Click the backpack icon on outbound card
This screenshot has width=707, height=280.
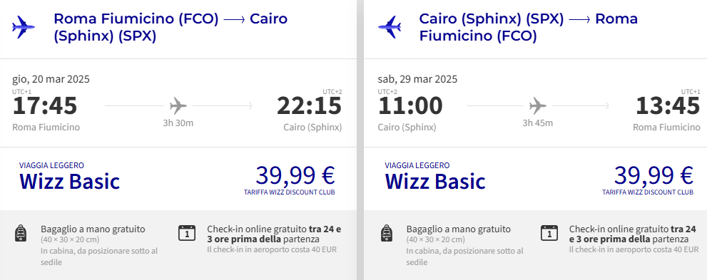[21, 233]
